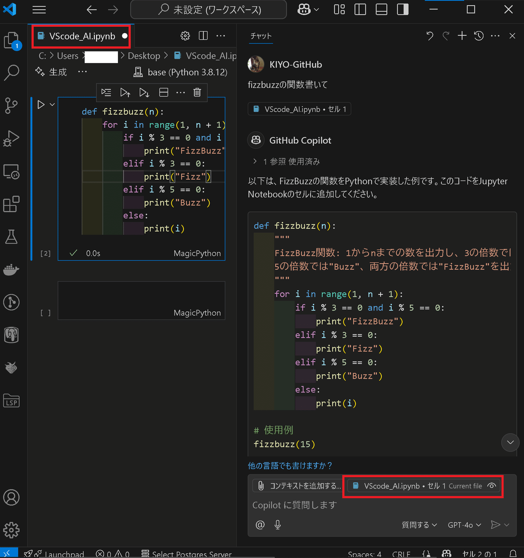Open the Run and Debug view
The width and height of the screenshot is (524, 558).
pyautogui.click(x=12, y=138)
